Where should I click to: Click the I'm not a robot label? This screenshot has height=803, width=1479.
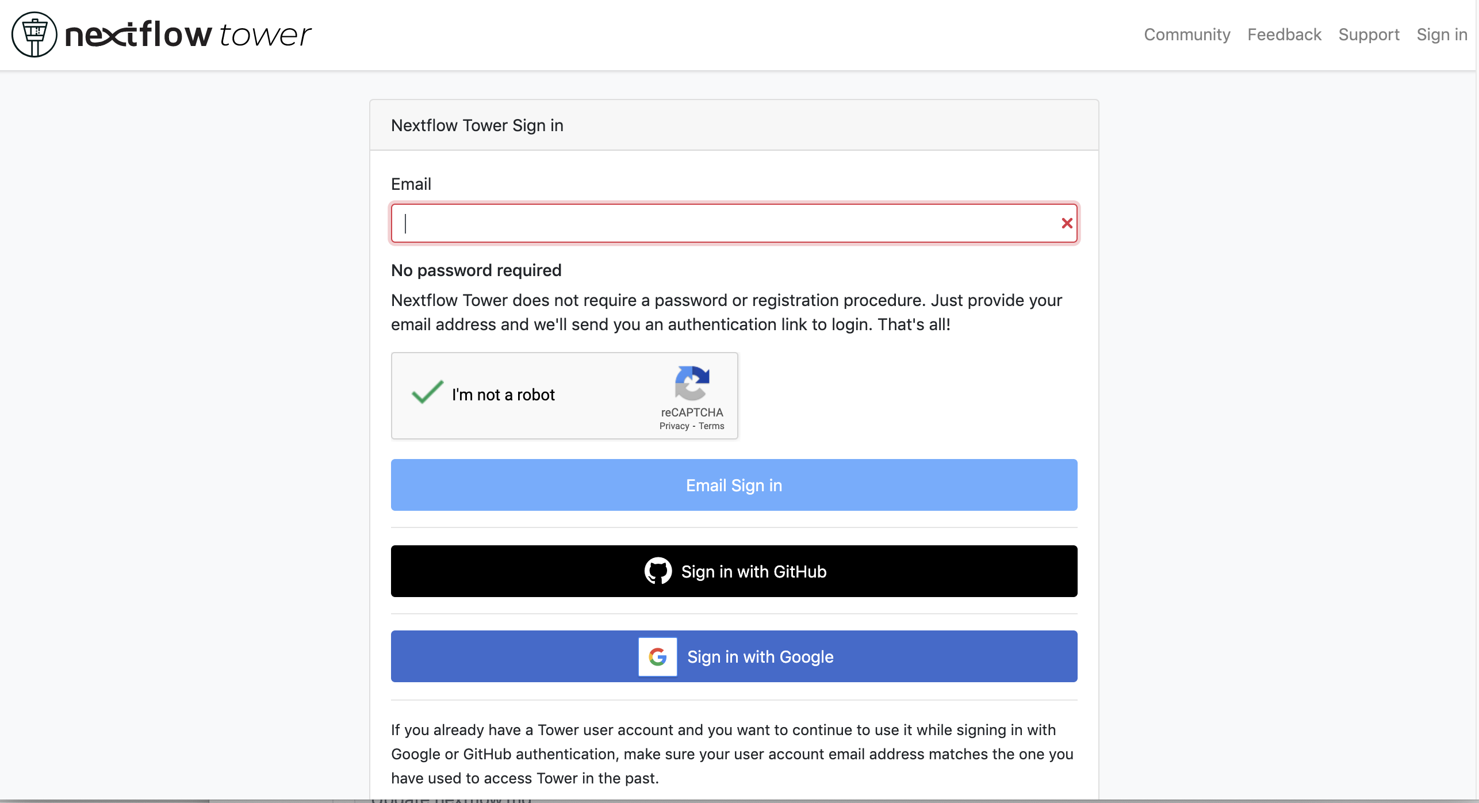(x=503, y=395)
